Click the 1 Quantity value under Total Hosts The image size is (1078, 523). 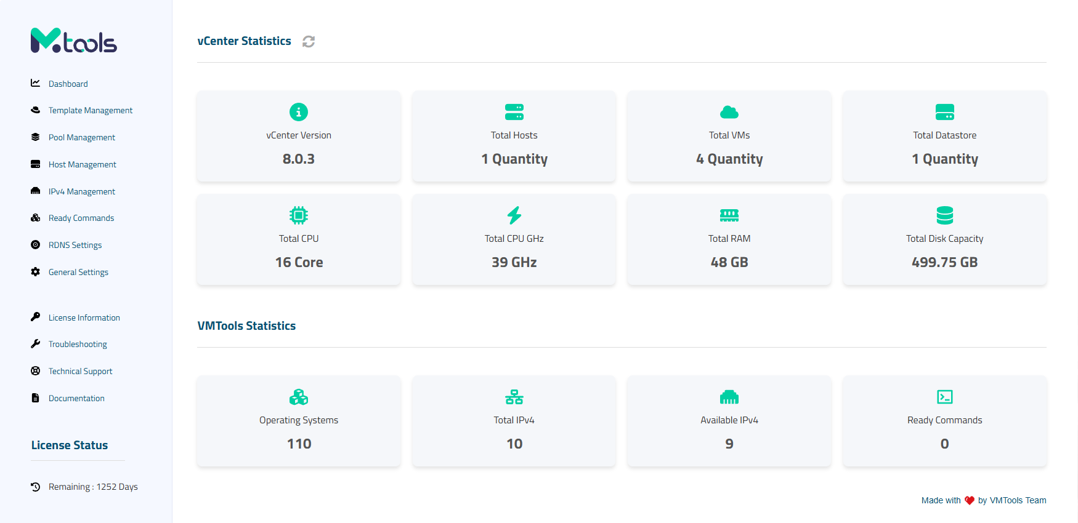514,159
